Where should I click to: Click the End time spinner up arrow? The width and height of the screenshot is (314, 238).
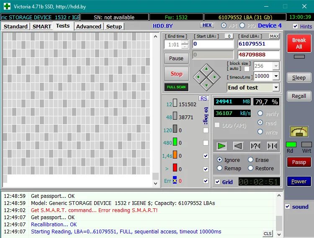[x=185, y=42]
